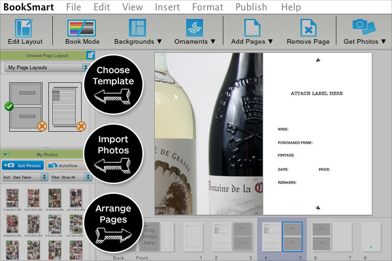Click the Remove Page icon
This screenshot has width=392, height=261.
(x=308, y=27)
